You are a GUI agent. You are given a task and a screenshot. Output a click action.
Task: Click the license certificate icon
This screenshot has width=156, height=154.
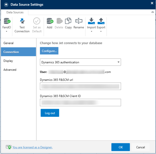[8, 147]
